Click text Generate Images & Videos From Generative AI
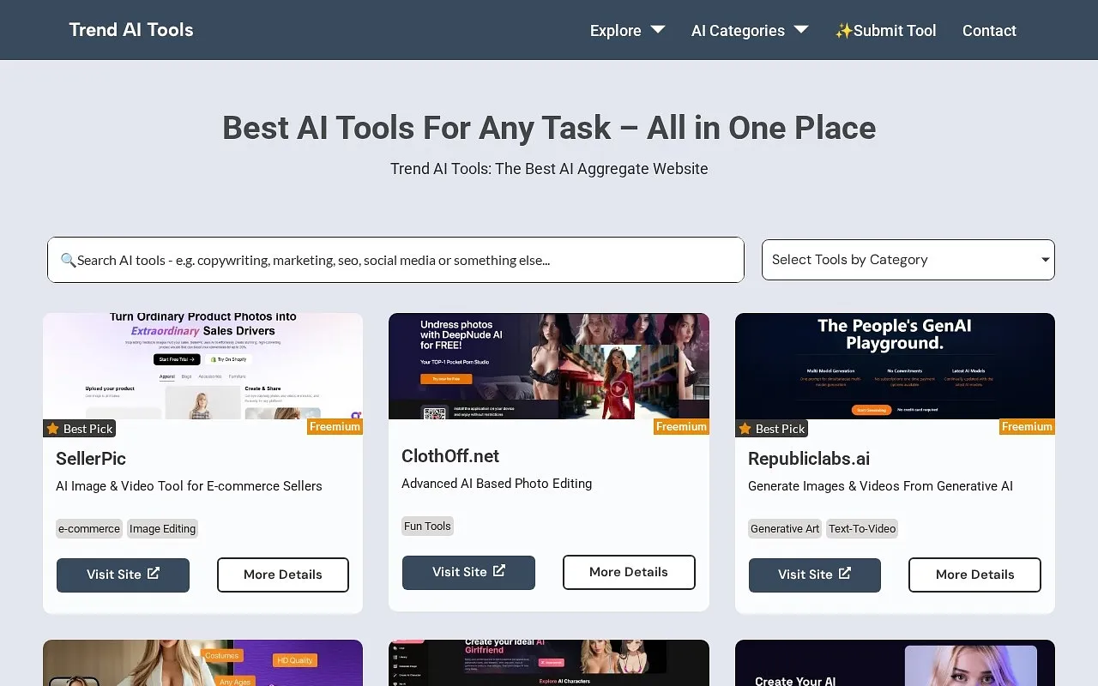Image resolution: width=1098 pixels, height=686 pixels. 880,486
